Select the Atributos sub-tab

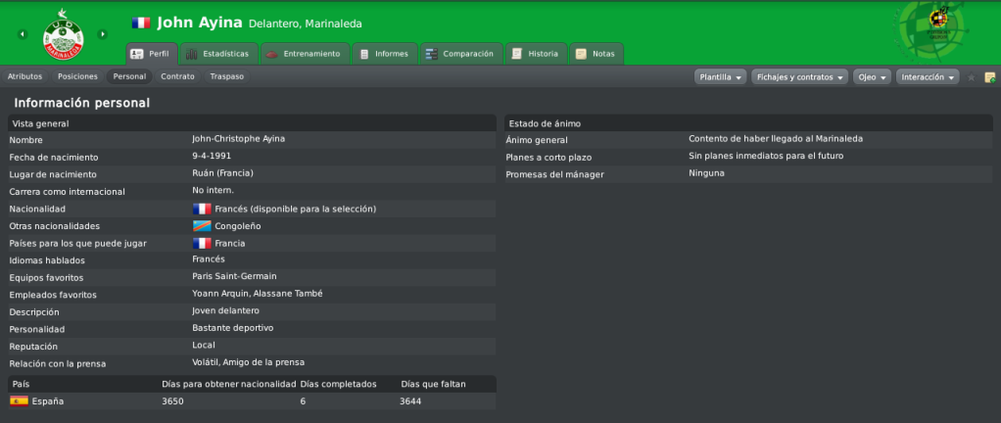pyautogui.click(x=24, y=76)
